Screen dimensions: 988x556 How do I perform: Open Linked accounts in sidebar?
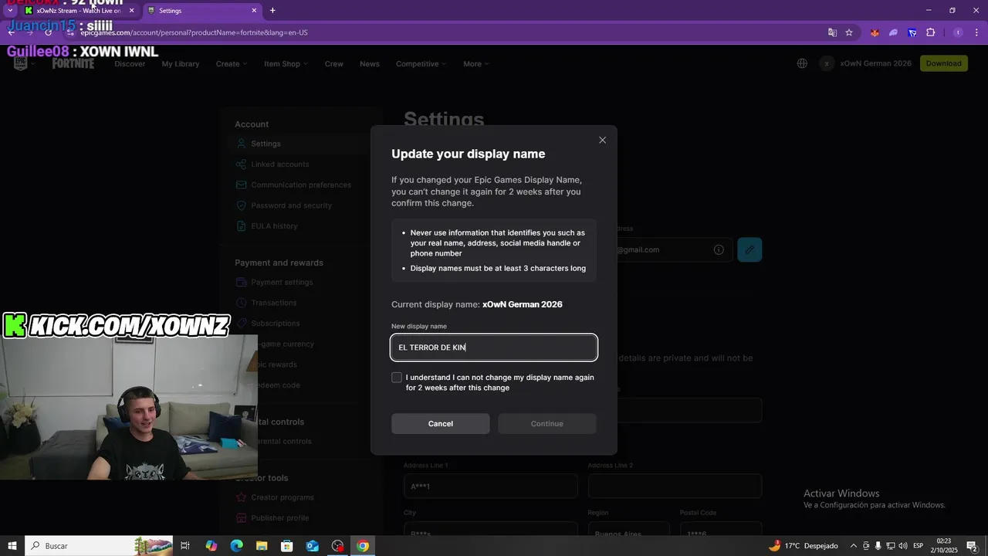[x=279, y=164]
